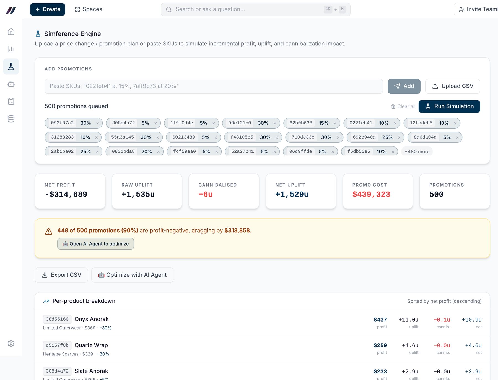
Task: Export results as CSV
Action: tap(61, 275)
